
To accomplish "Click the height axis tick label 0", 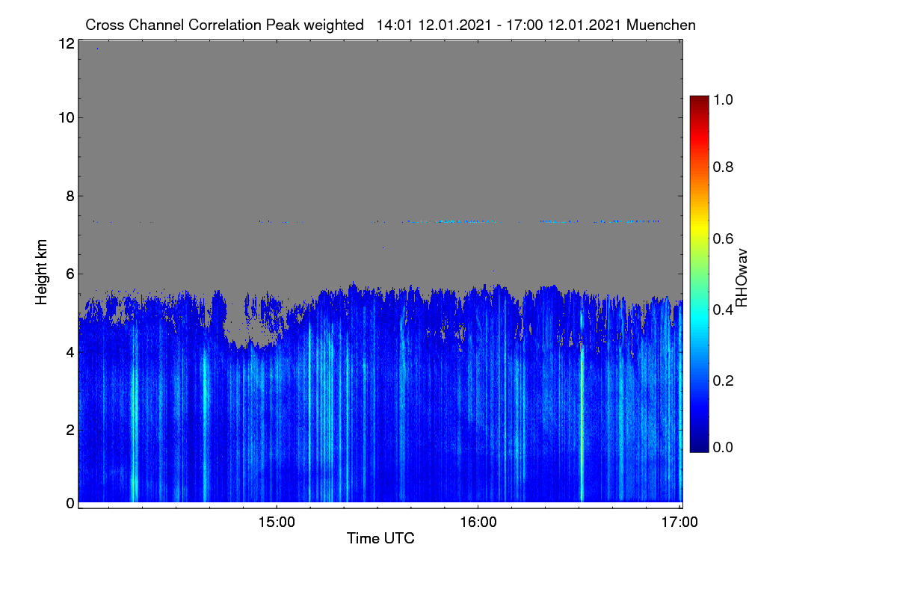I will point(70,503).
